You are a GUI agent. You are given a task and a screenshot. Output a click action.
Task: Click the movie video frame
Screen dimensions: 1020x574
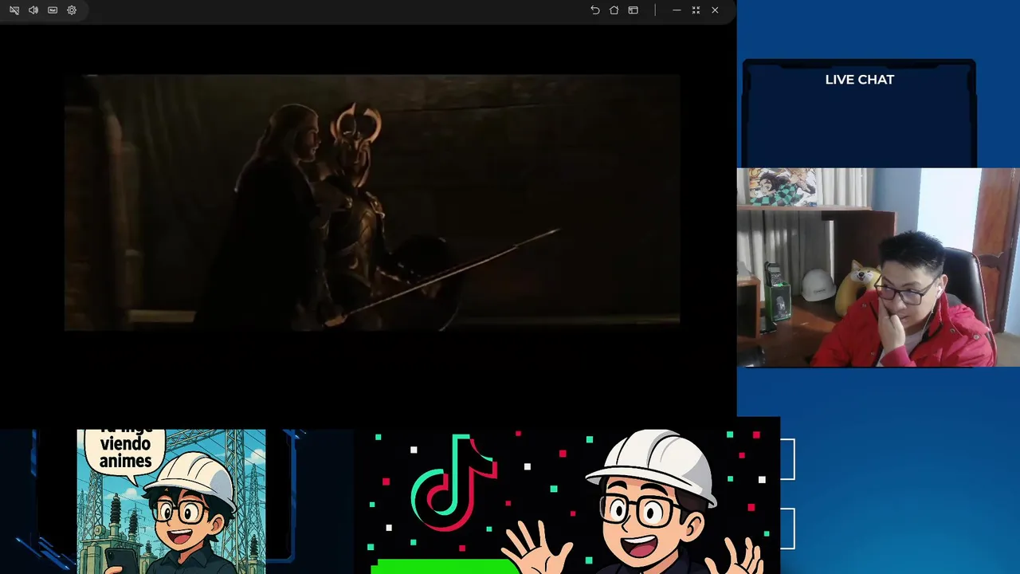pyautogui.click(x=372, y=202)
